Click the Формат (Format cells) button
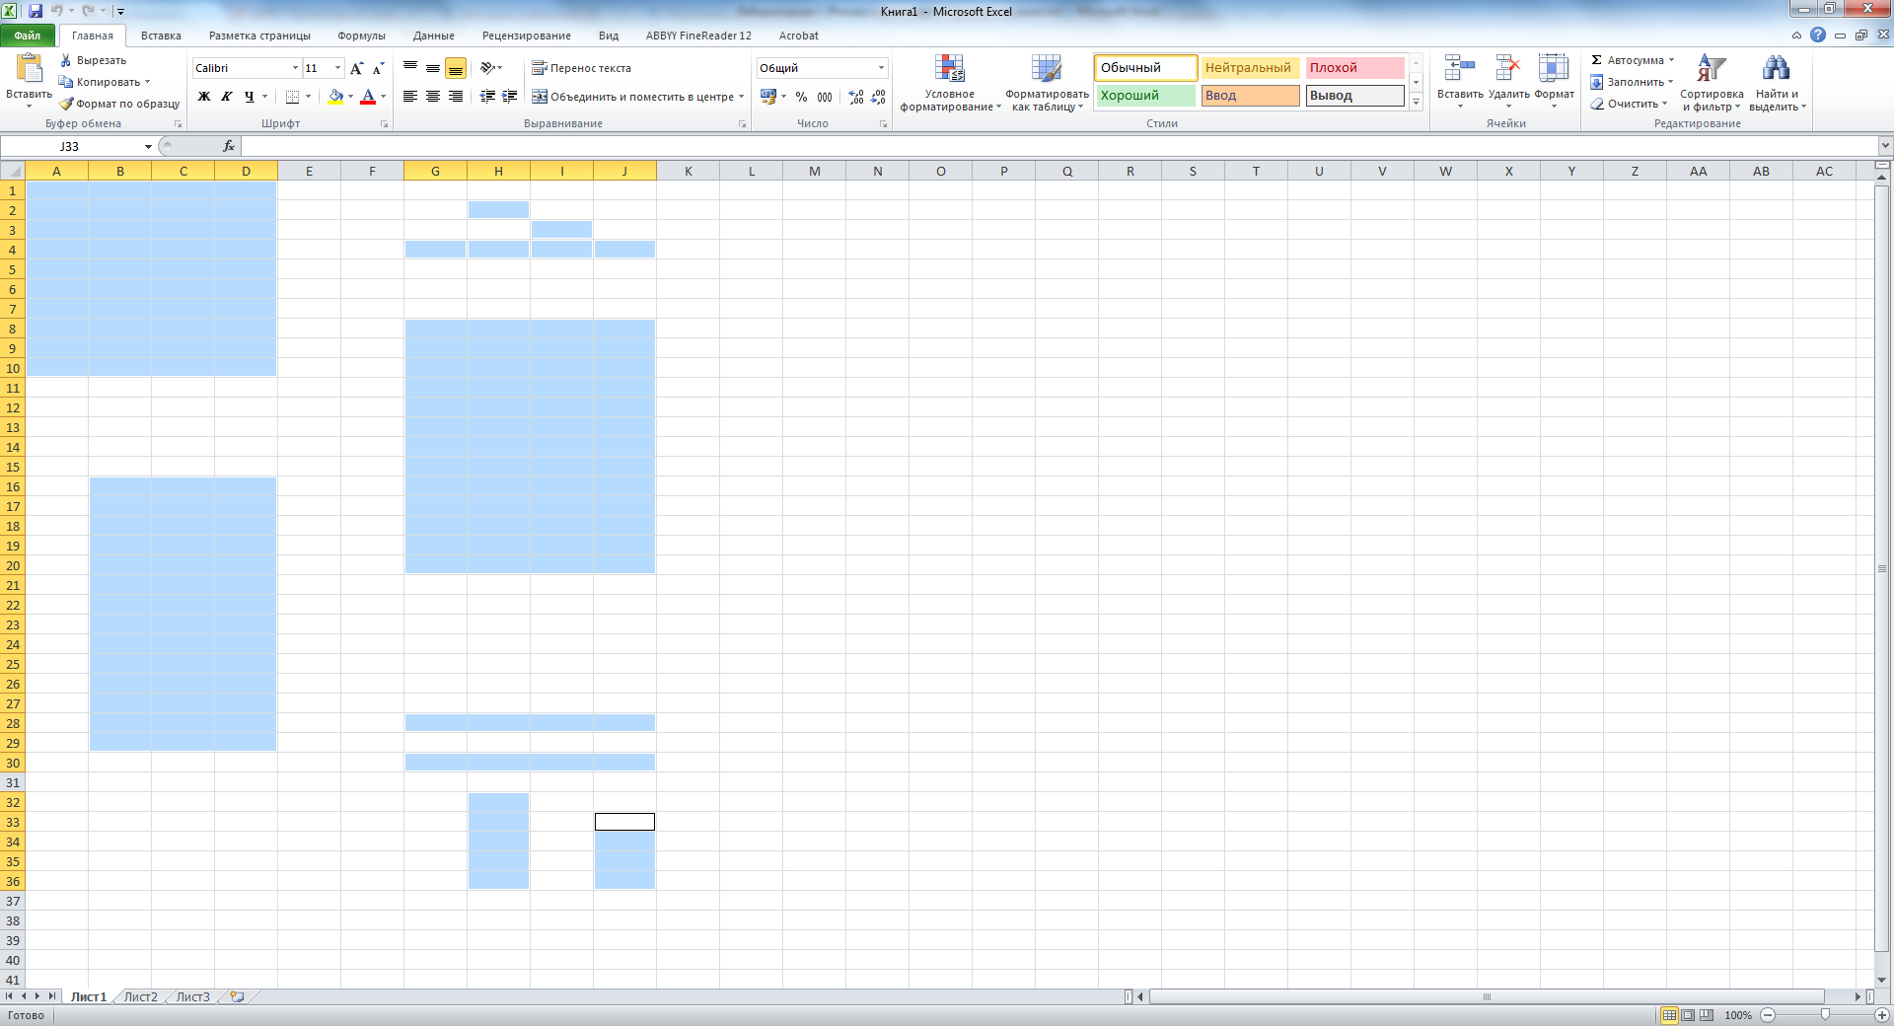 [x=1554, y=81]
